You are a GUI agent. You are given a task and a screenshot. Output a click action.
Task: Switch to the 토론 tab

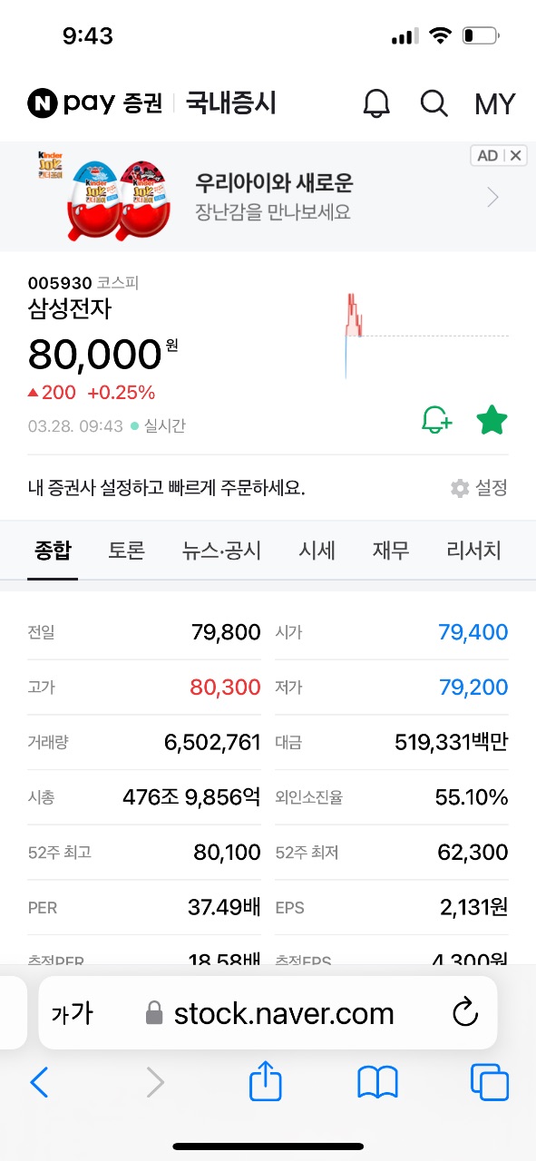coord(127,550)
